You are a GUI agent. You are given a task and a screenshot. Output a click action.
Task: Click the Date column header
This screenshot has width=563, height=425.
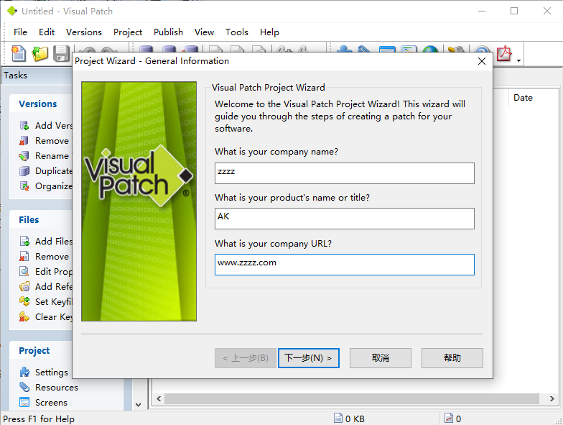point(523,98)
